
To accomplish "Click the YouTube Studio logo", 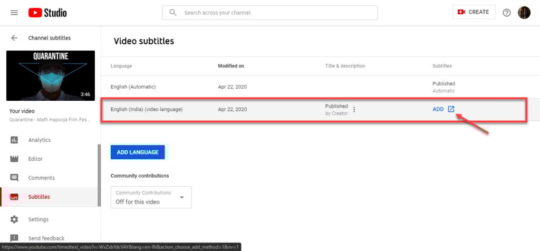I will (47, 13).
